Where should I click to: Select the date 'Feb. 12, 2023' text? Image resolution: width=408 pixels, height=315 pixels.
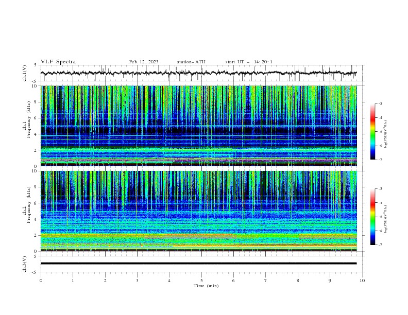144,62
